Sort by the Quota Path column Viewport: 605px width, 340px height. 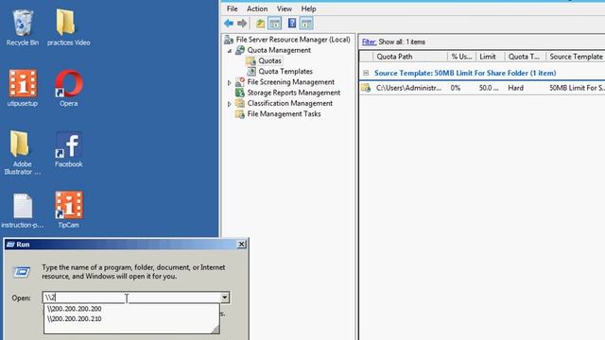coord(410,57)
